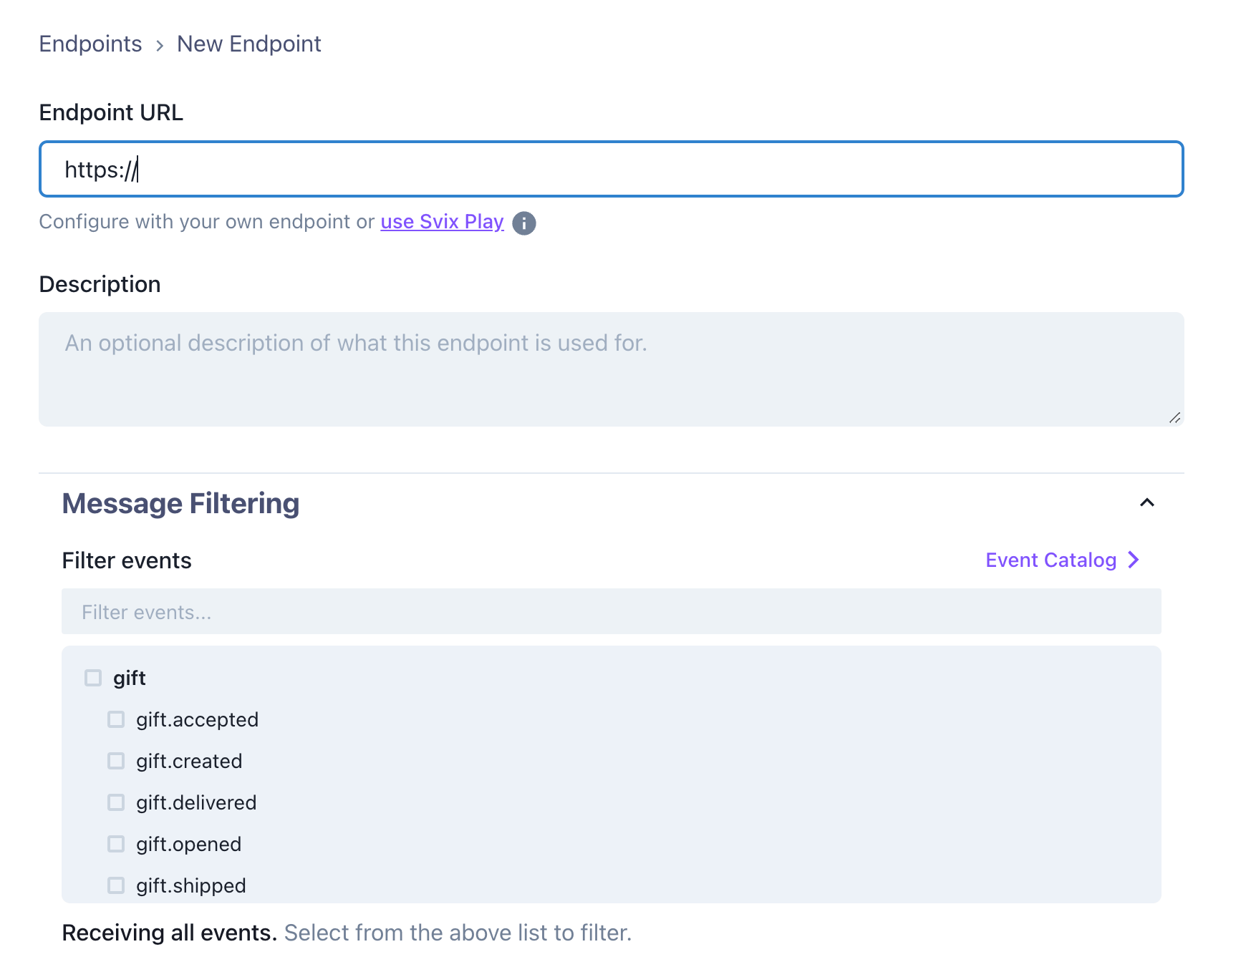Viewport: 1246px width, 972px height.
Task: Open the Event Catalog link
Action: [1051, 560]
